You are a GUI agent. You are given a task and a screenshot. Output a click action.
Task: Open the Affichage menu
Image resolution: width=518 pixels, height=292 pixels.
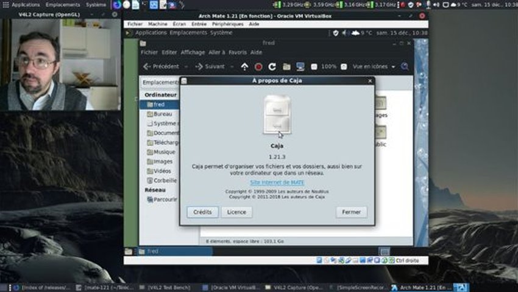point(193,52)
